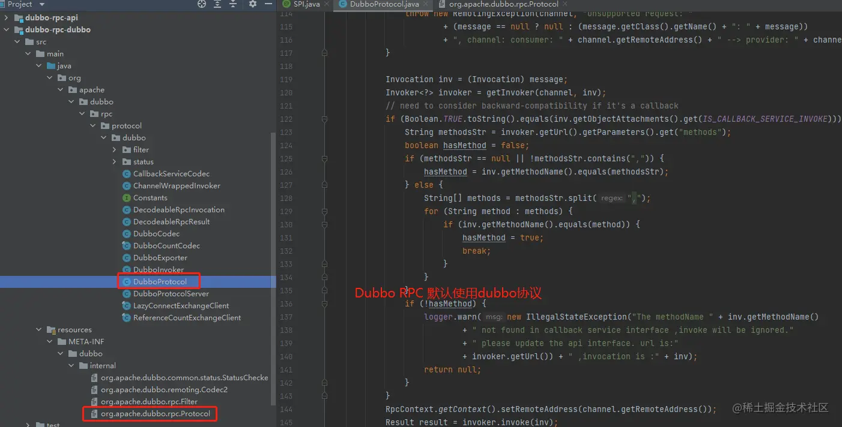
Task: Toggle code fold marker at line 133
Action: coord(324,264)
